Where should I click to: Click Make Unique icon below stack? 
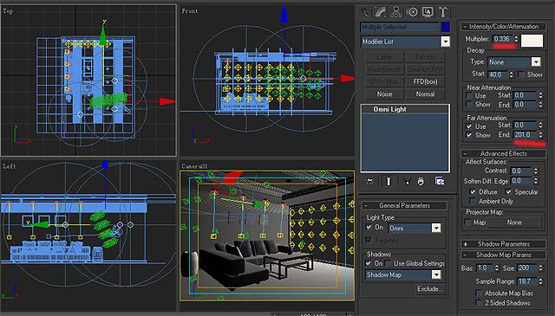[407, 182]
